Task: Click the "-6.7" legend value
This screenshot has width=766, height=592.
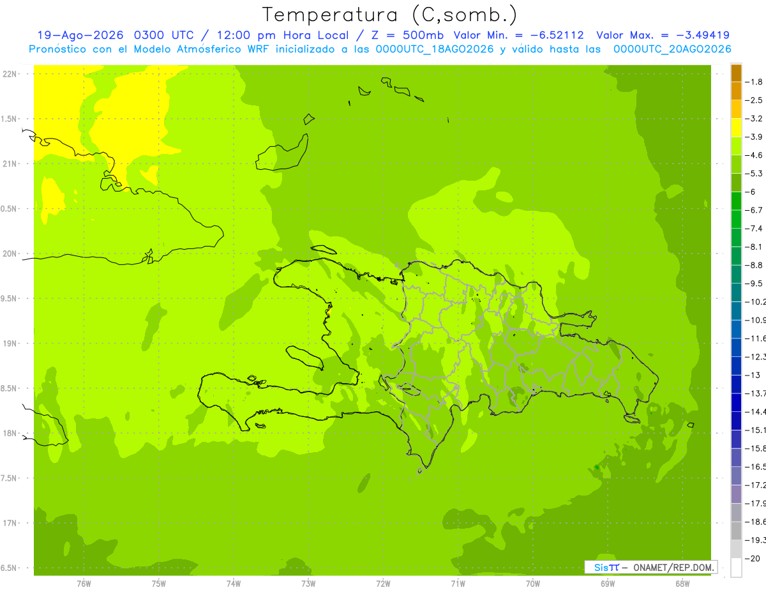Action: pyautogui.click(x=754, y=210)
